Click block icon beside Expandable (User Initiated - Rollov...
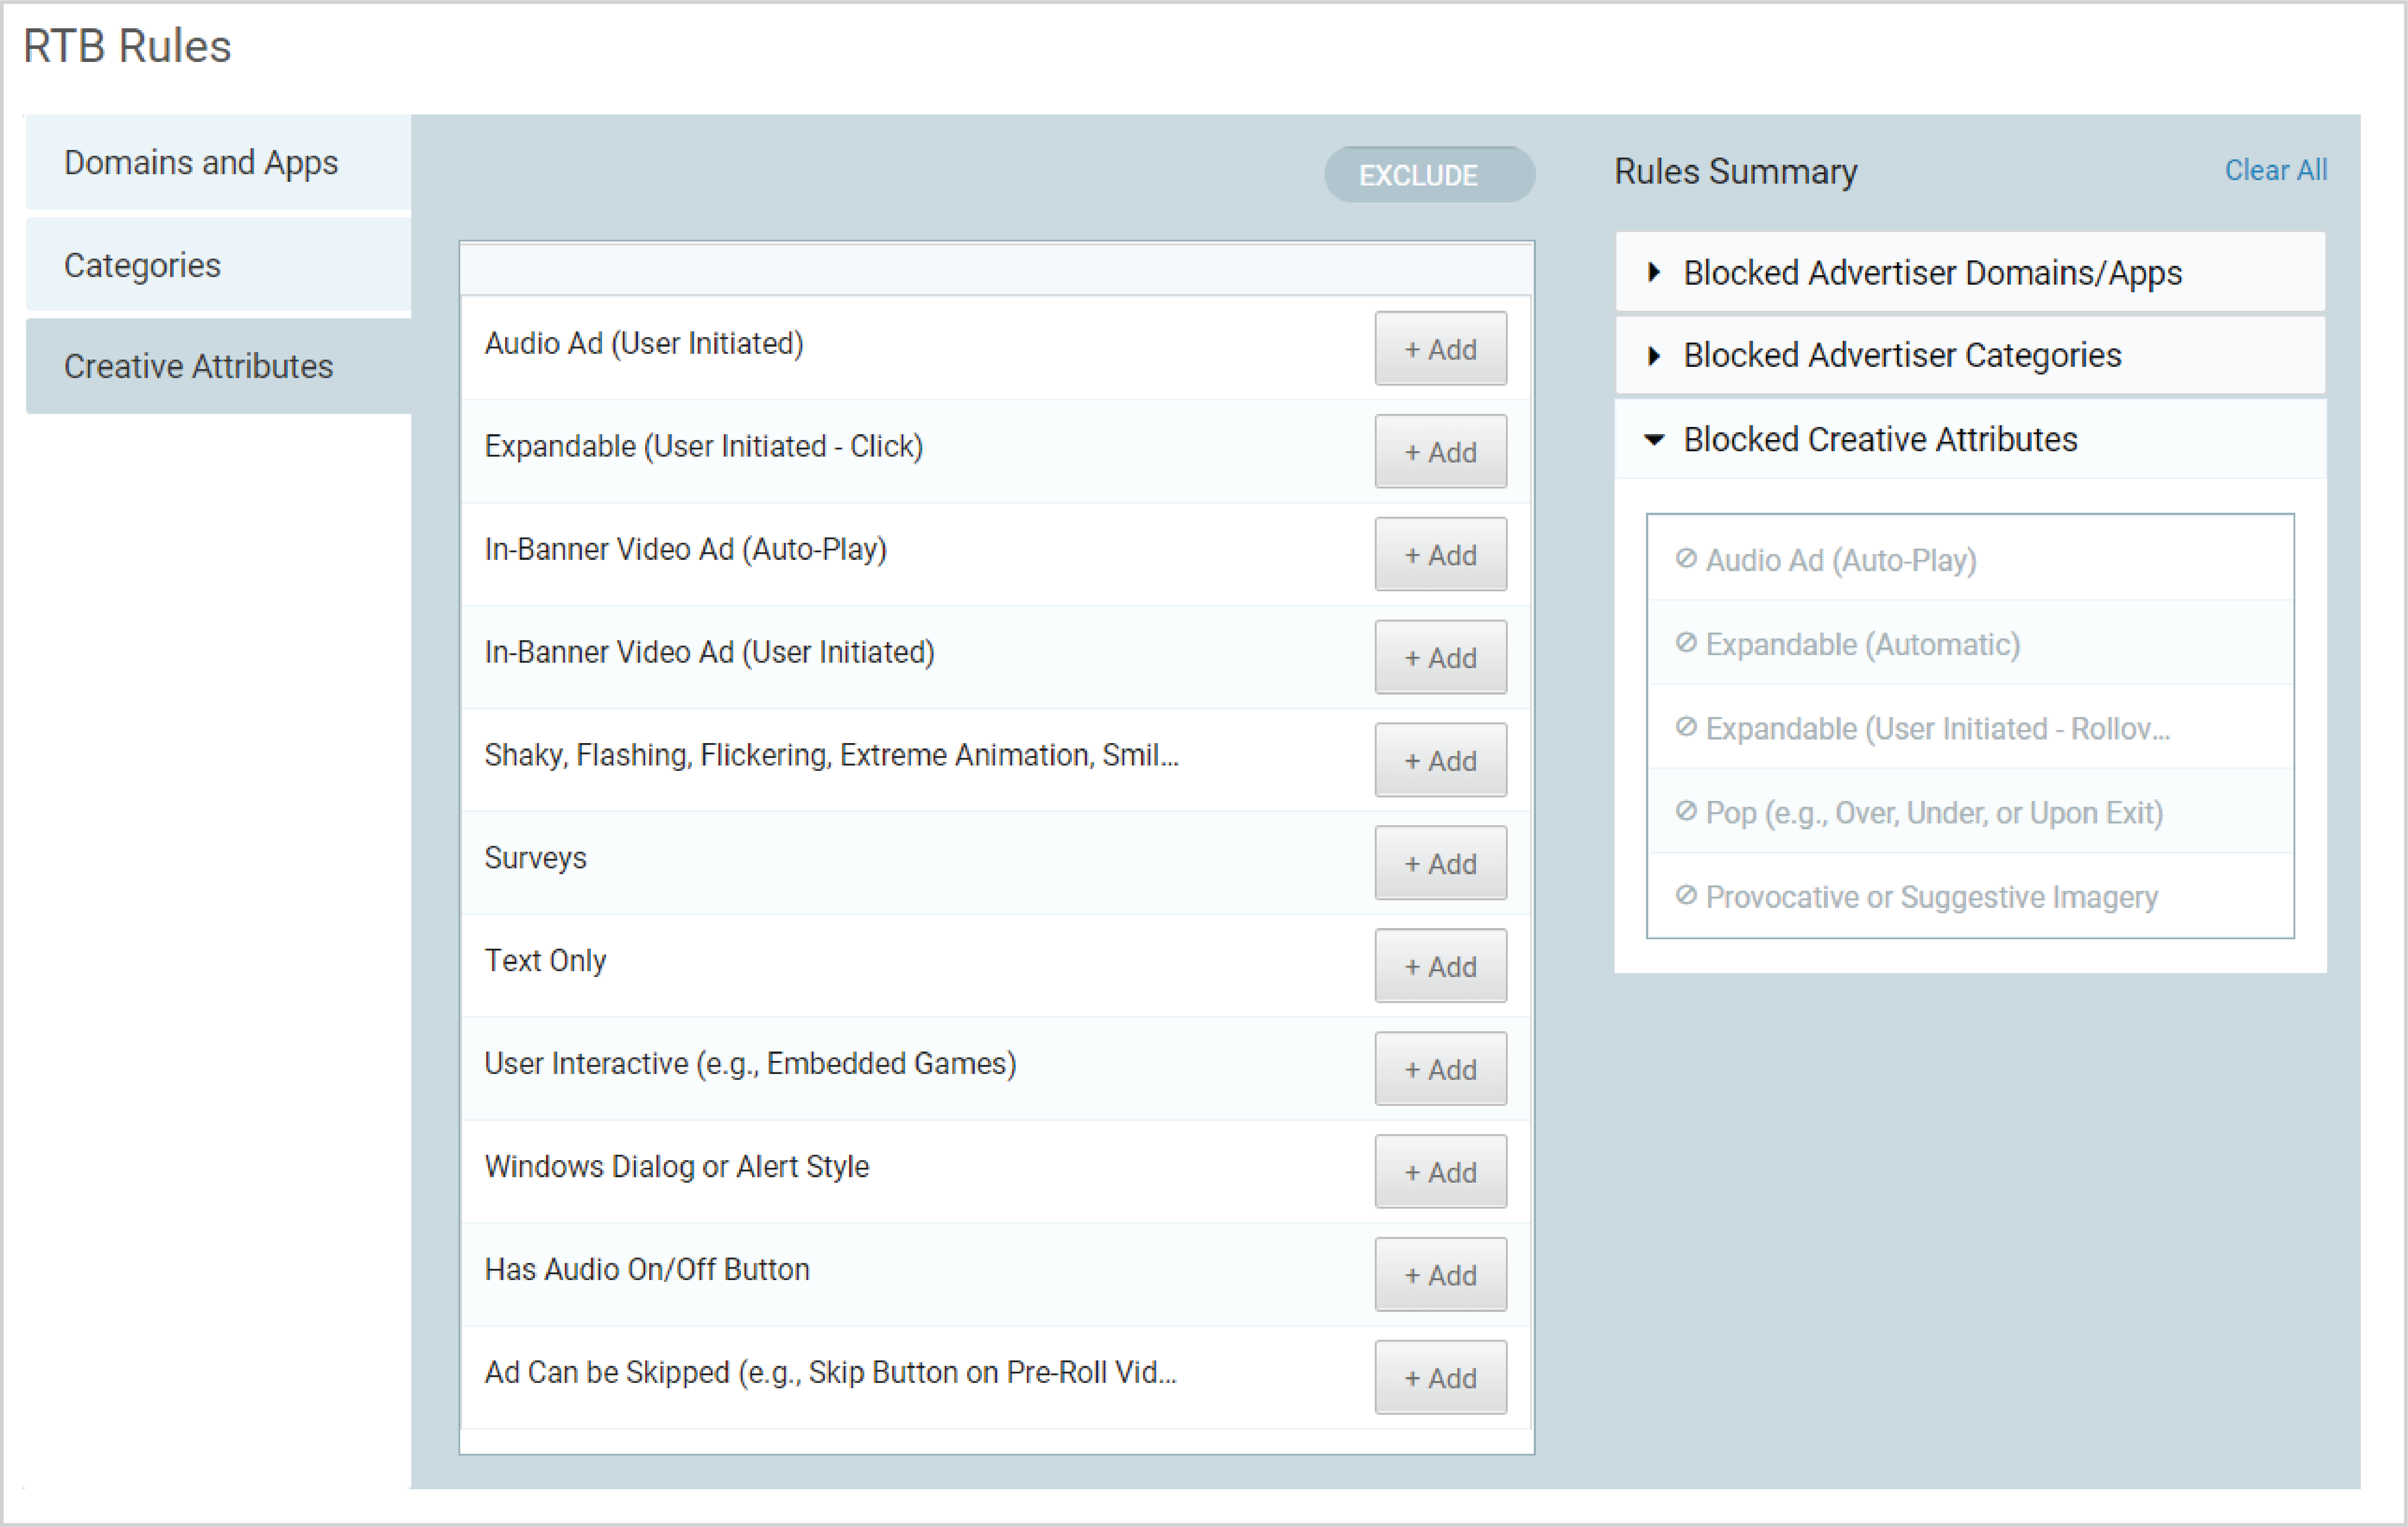2408x1527 pixels. click(x=1686, y=726)
